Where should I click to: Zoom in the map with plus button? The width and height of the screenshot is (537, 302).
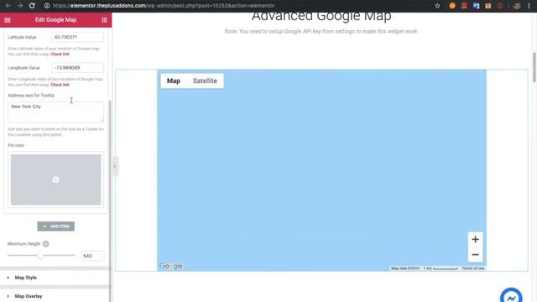(475, 239)
